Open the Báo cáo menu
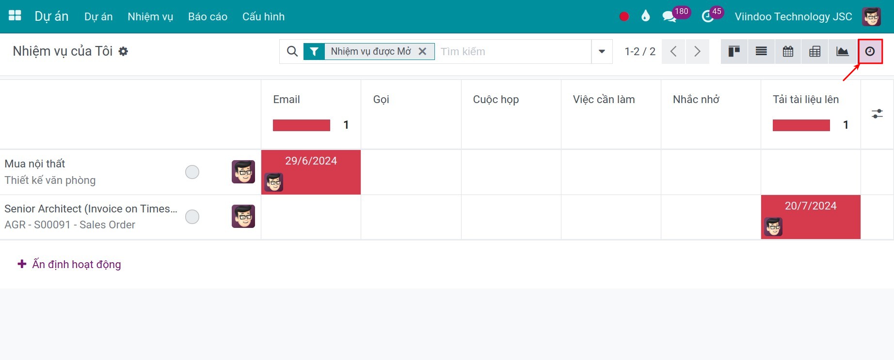894x360 pixels. [208, 16]
